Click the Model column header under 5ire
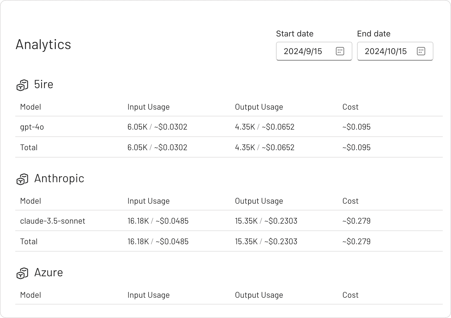Screen dimensions: 451x318 [x=31, y=107]
